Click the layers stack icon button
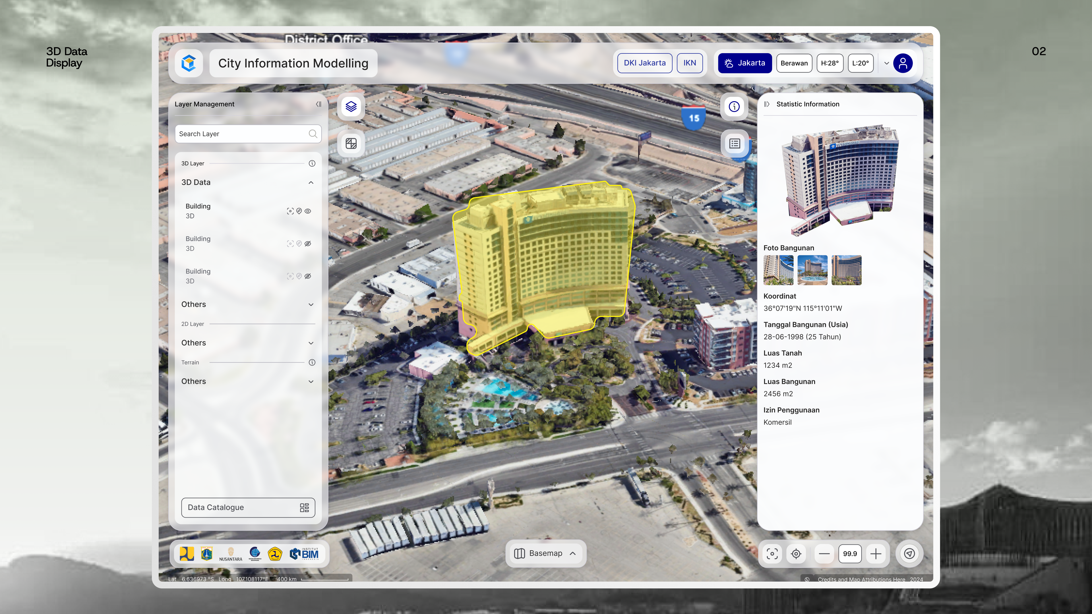 click(x=351, y=106)
